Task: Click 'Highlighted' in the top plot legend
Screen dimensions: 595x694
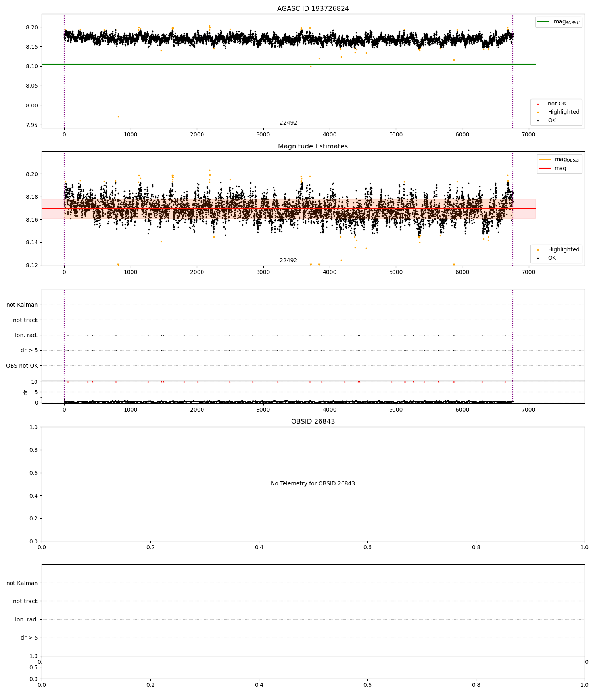Action: (x=564, y=112)
